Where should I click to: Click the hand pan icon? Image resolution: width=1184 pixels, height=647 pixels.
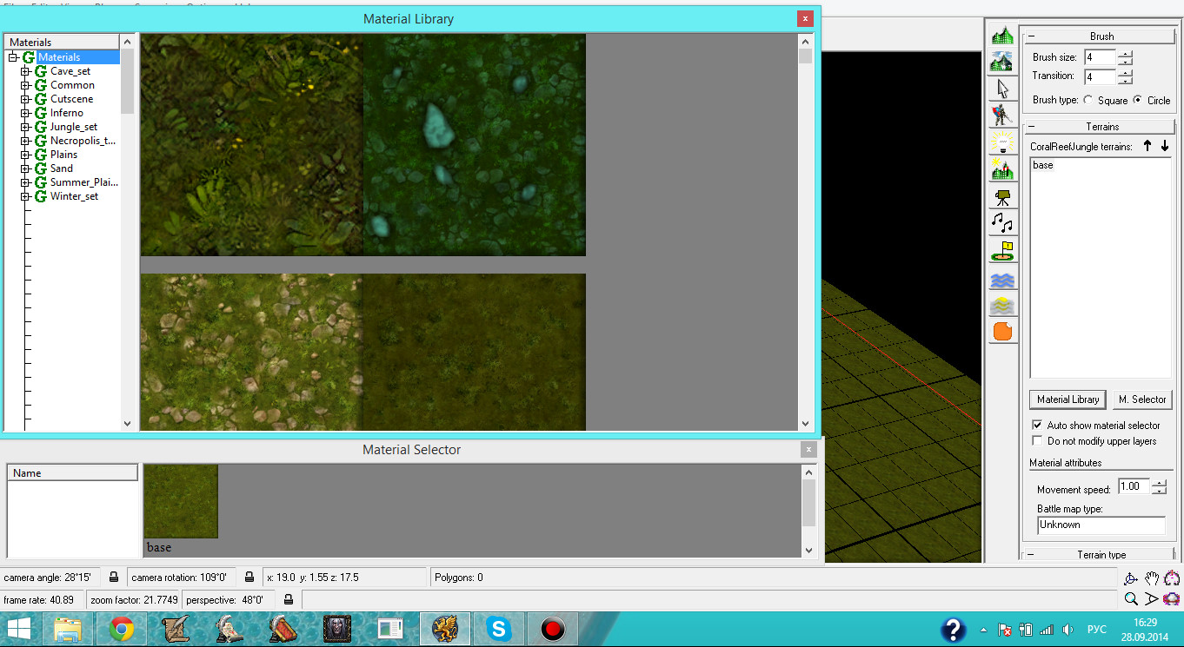tap(1152, 578)
